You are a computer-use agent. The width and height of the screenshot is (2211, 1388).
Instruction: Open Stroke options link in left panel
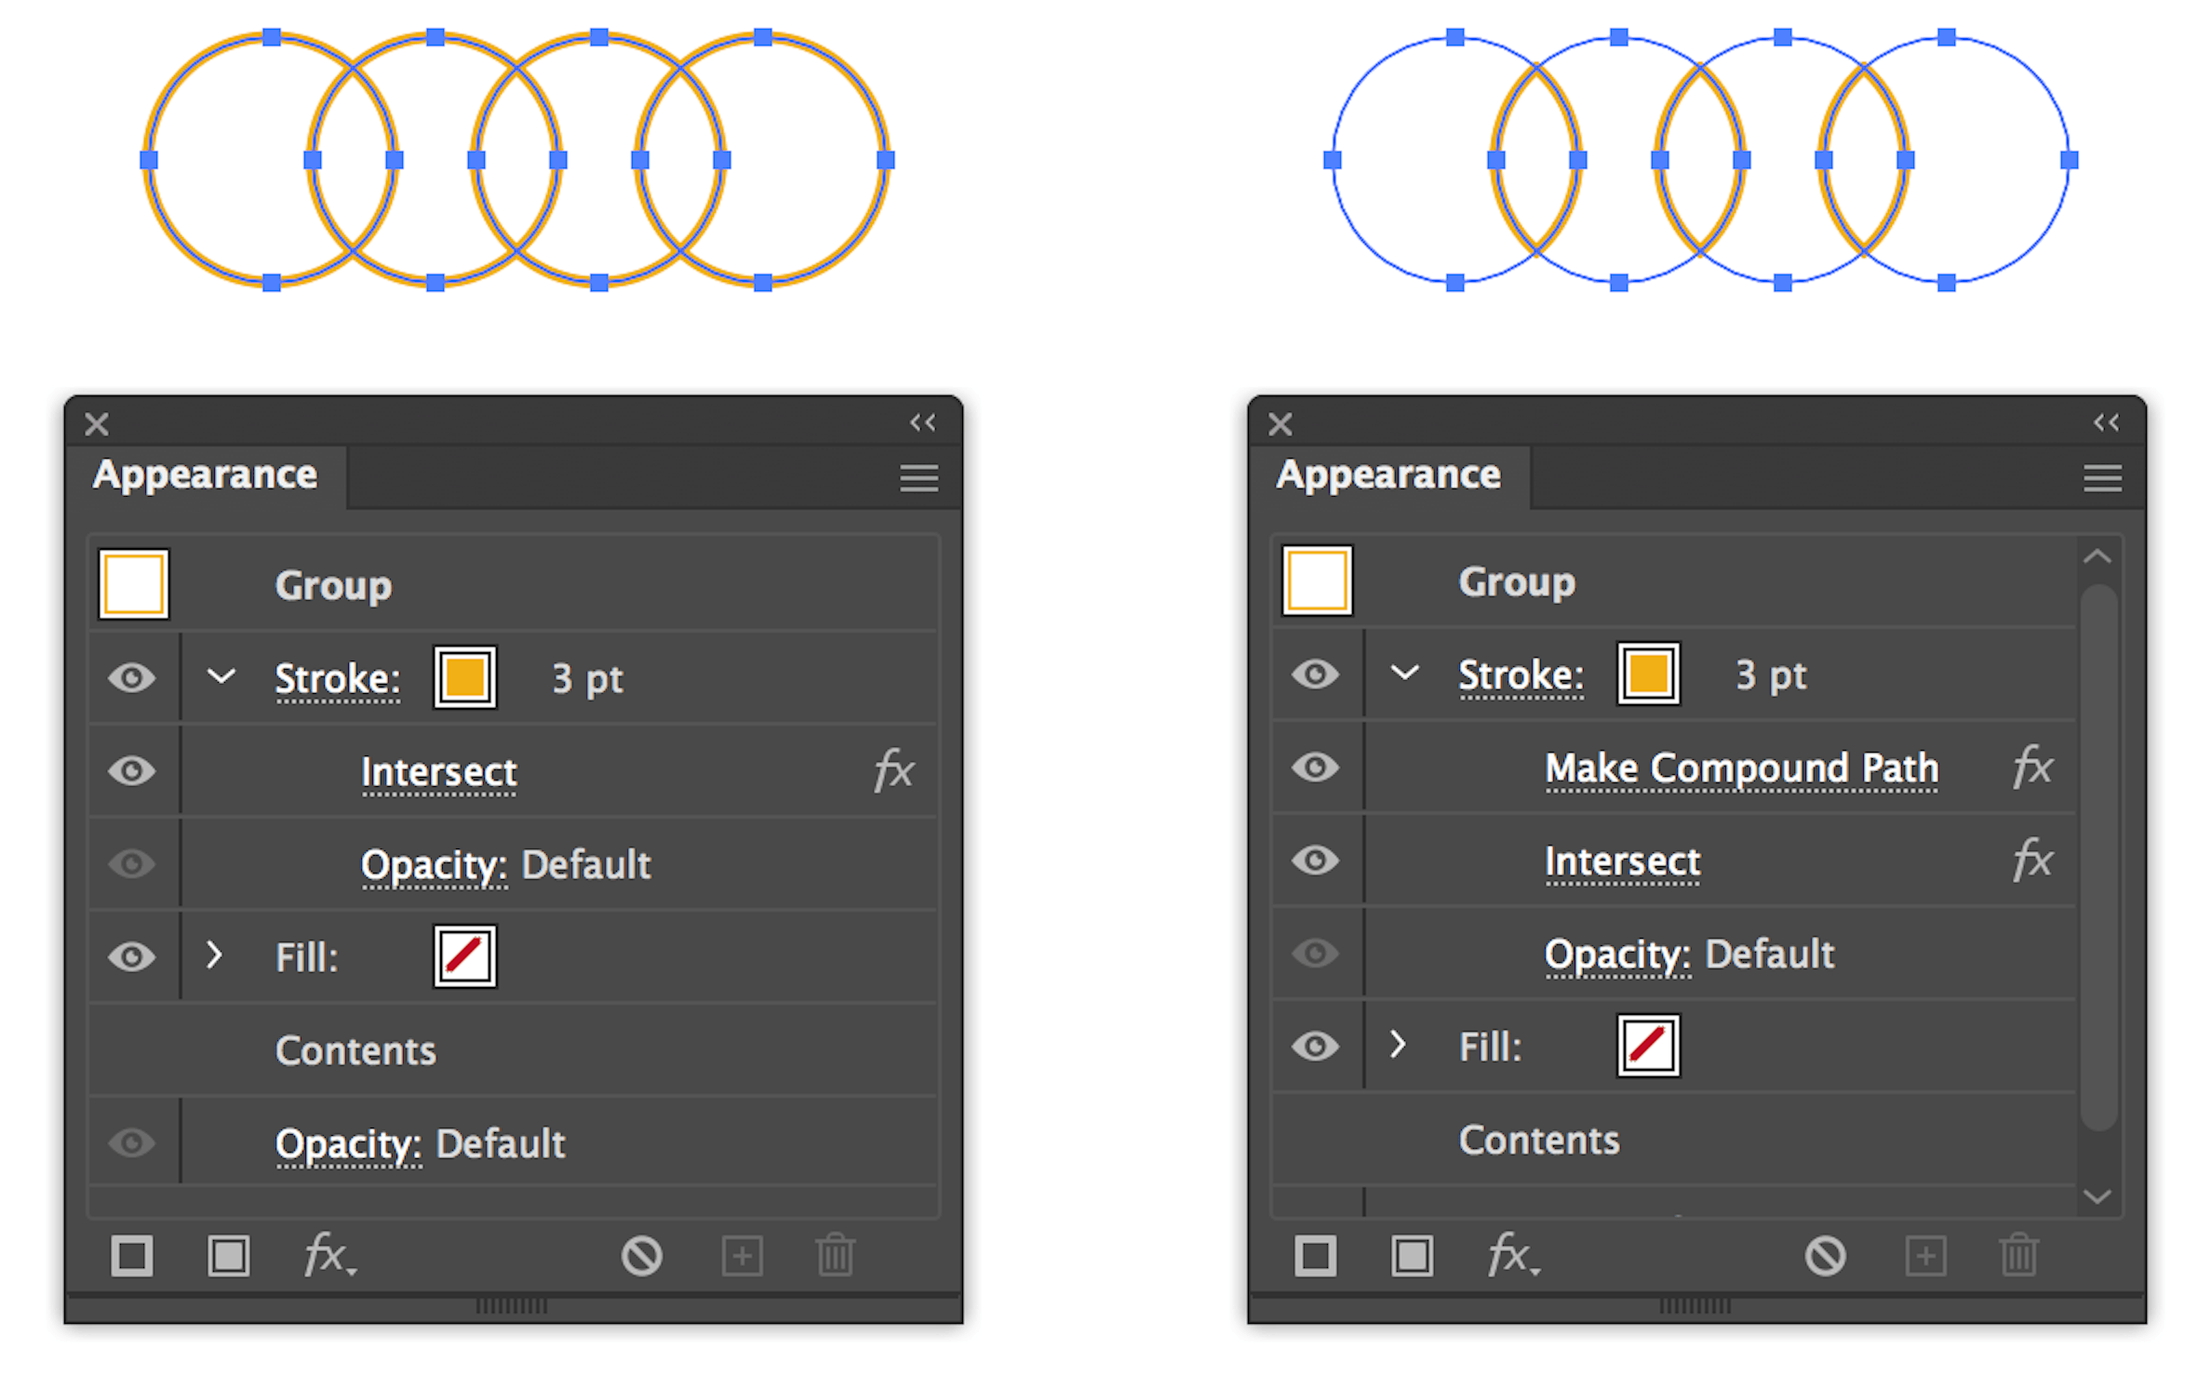click(x=338, y=678)
